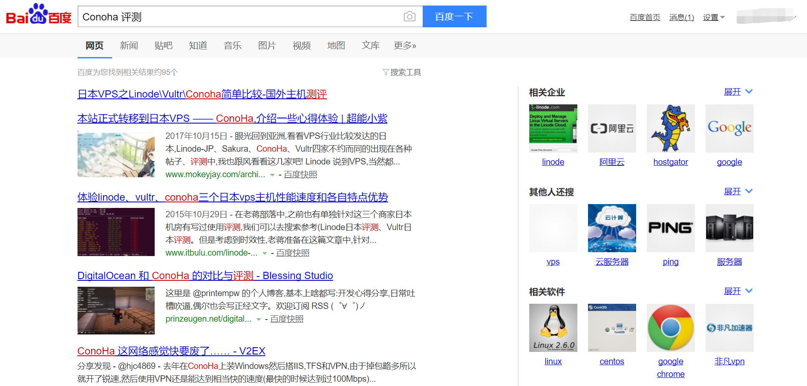Screen dimensions: 807x386
Task: Switch to the 视频 tab
Action: 302,46
